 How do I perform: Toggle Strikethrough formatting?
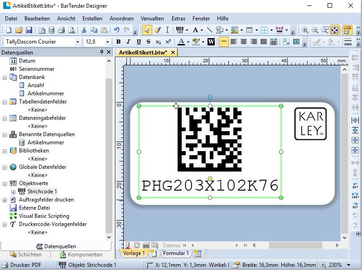148,42
